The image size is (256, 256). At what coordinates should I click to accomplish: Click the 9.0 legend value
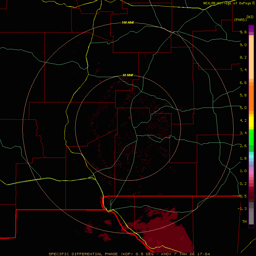[243, 45]
